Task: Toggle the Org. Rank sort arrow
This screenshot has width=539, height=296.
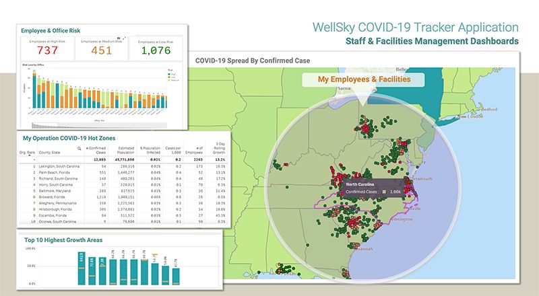Action: 30,155
